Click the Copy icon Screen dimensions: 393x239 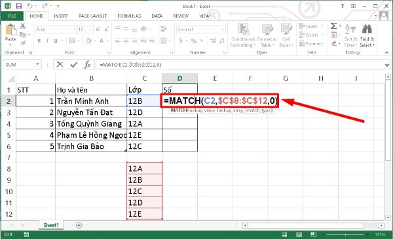coord(22,35)
